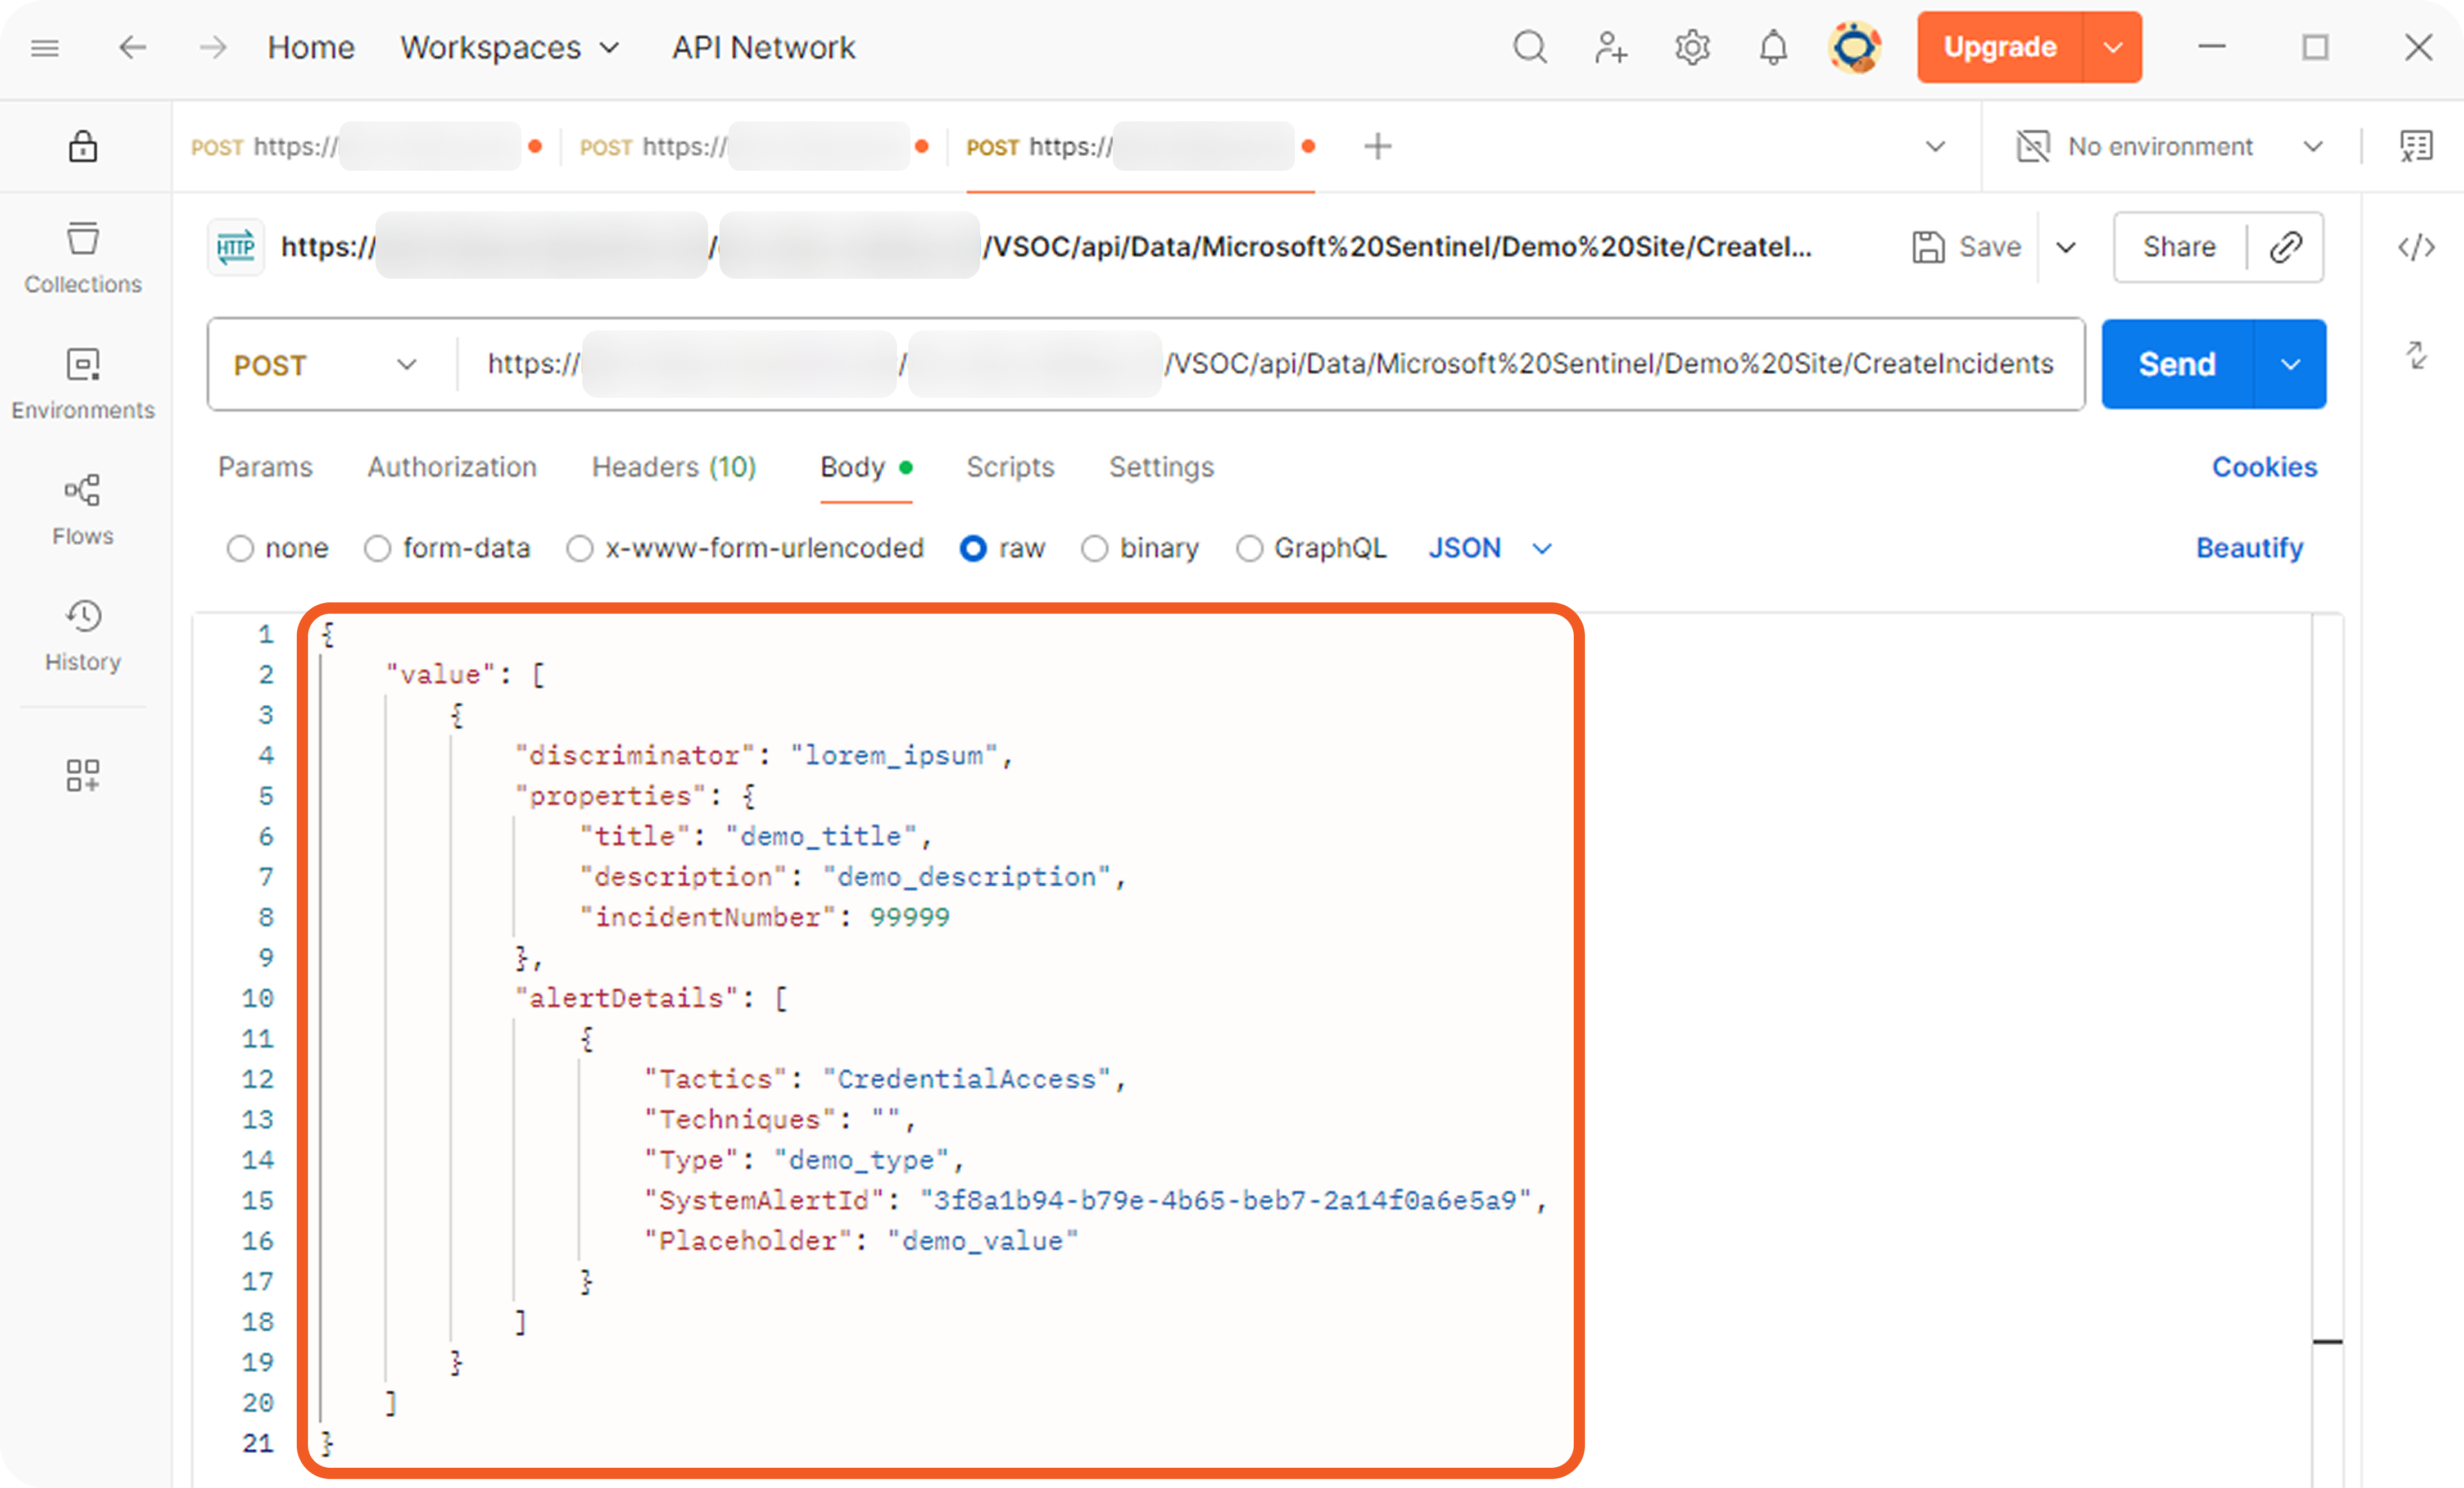Open the Collections sidebar panel
Viewport: 2464px width, 1488px height.
(x=83, y=257)
